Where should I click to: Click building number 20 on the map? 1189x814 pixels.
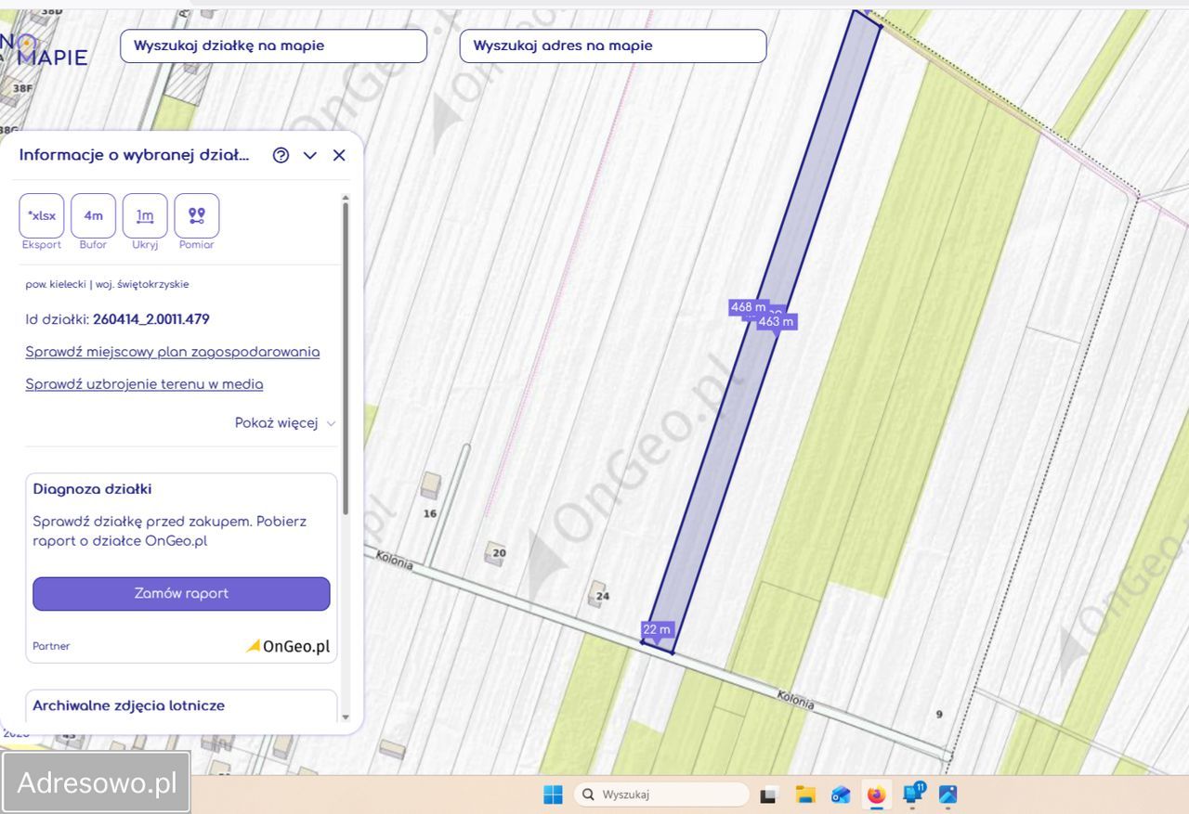tap(499, 552)
